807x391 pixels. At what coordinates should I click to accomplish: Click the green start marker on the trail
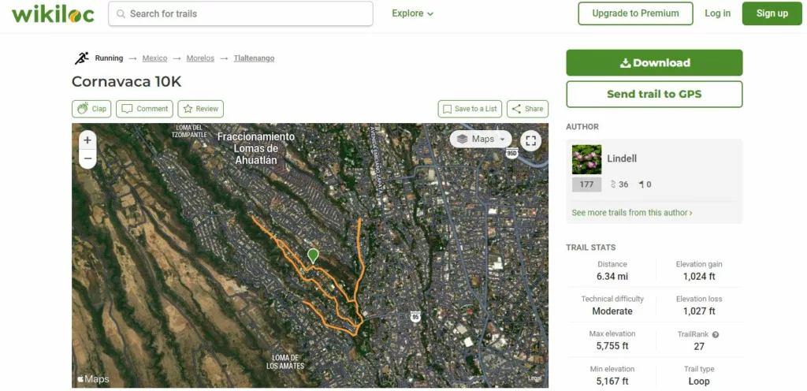click(312, 255)
